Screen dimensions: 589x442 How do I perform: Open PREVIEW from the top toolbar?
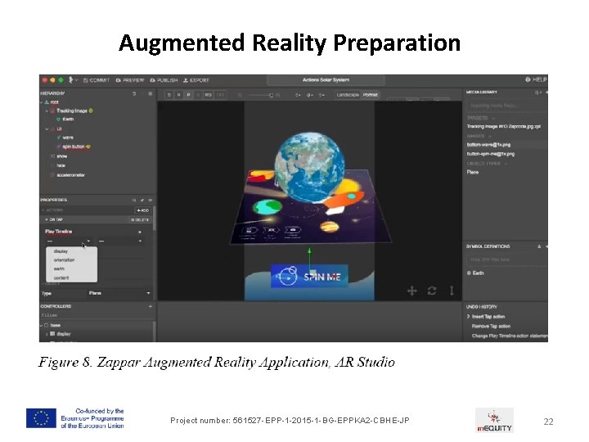coord(130,80)
